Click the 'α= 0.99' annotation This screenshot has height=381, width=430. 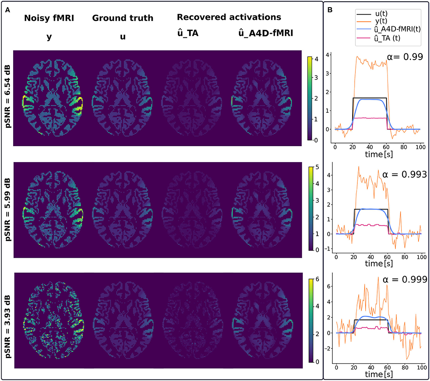point(405,57)
